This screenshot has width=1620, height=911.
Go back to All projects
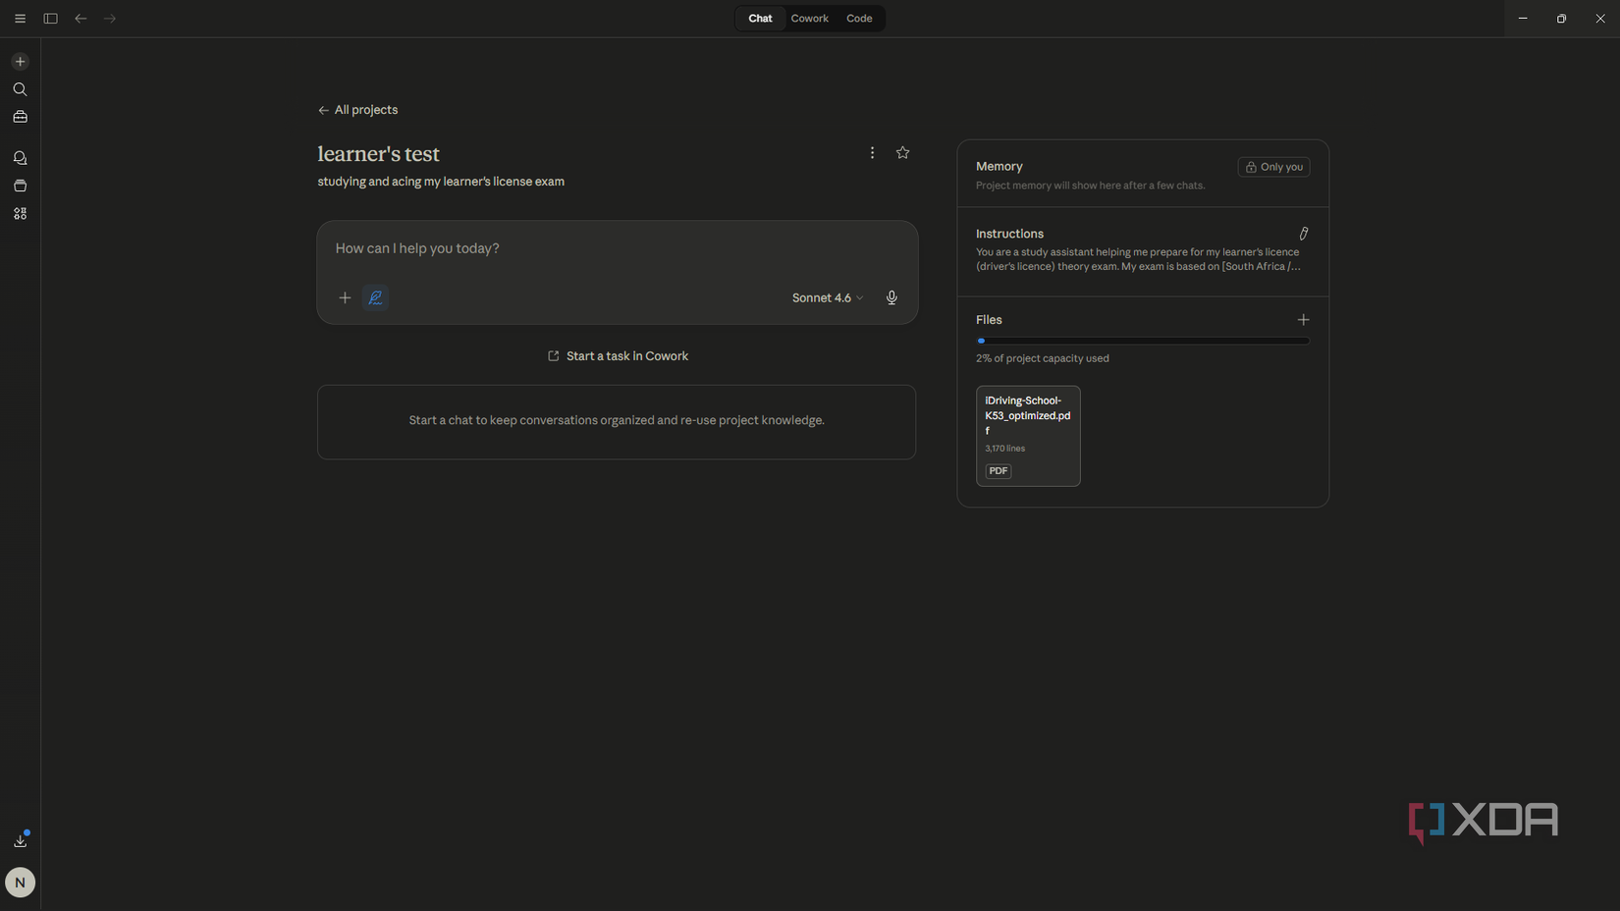point(357,109)
